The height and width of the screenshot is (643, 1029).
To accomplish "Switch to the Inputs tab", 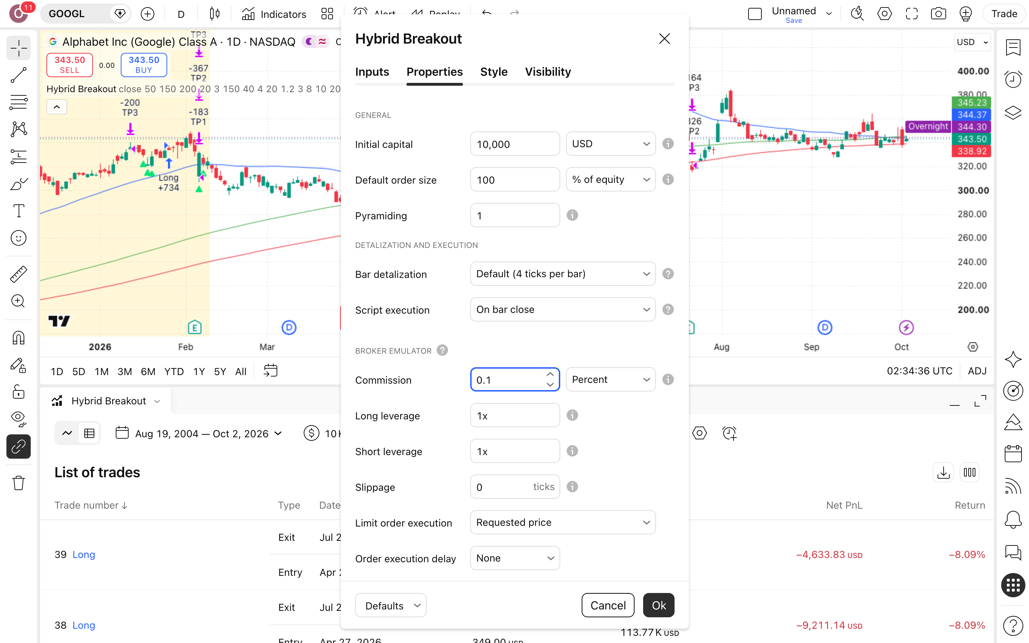I will (372, 71).
